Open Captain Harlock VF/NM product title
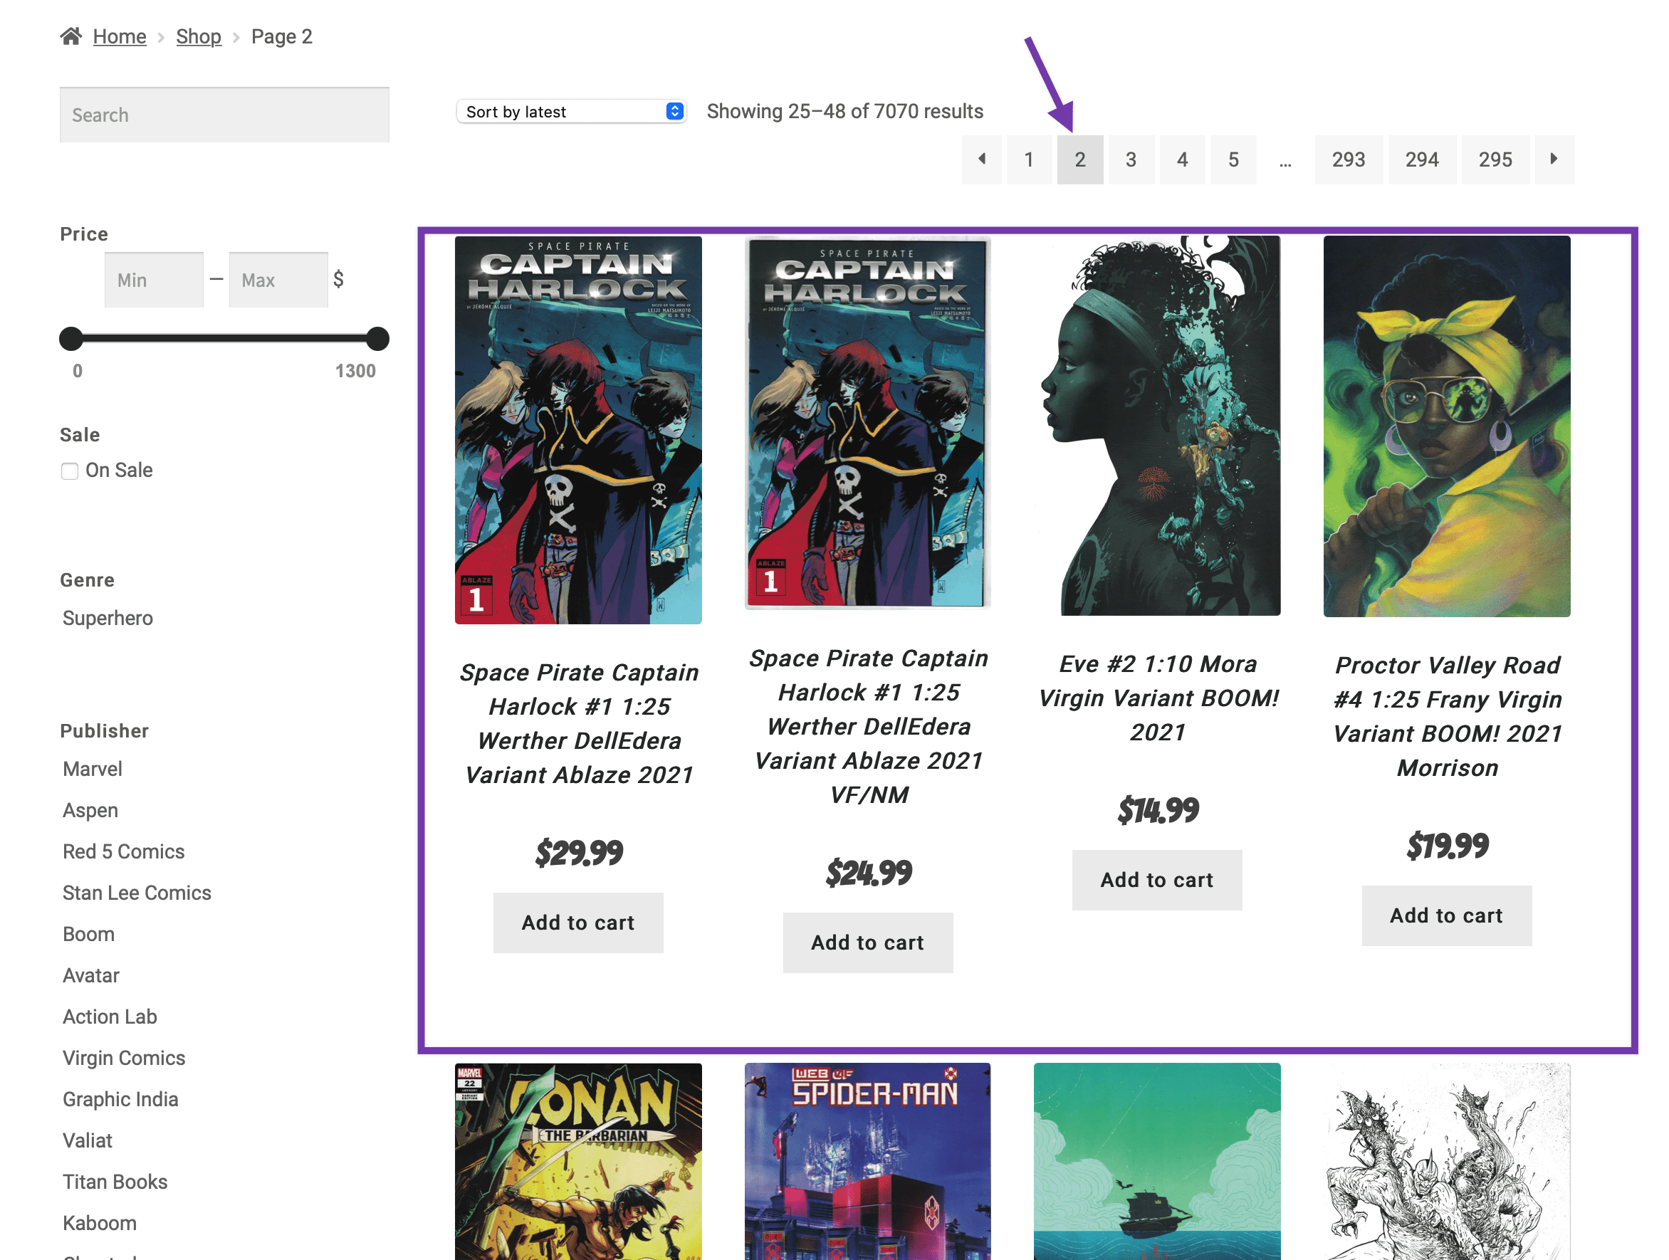The height and width of the screenshot is (1260, 1669). point(869,727)
